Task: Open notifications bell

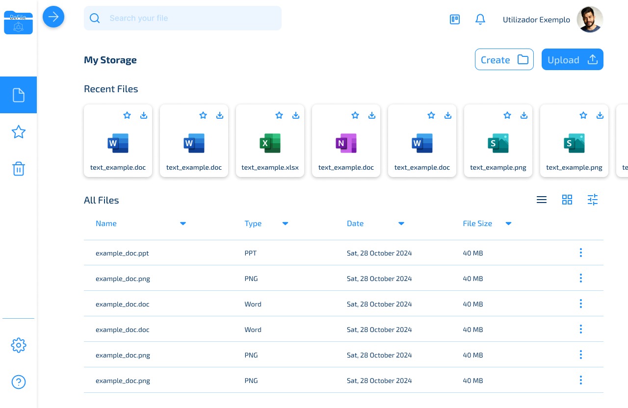Action: coord(480,20)
